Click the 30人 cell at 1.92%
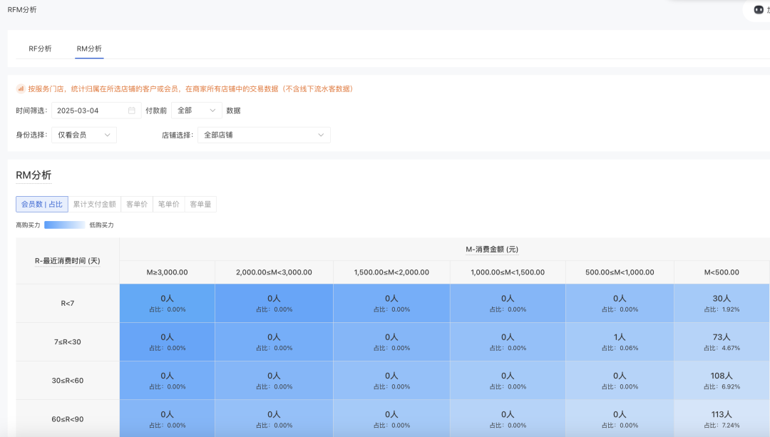Screen dimensions: 770x437 [722, 304]
